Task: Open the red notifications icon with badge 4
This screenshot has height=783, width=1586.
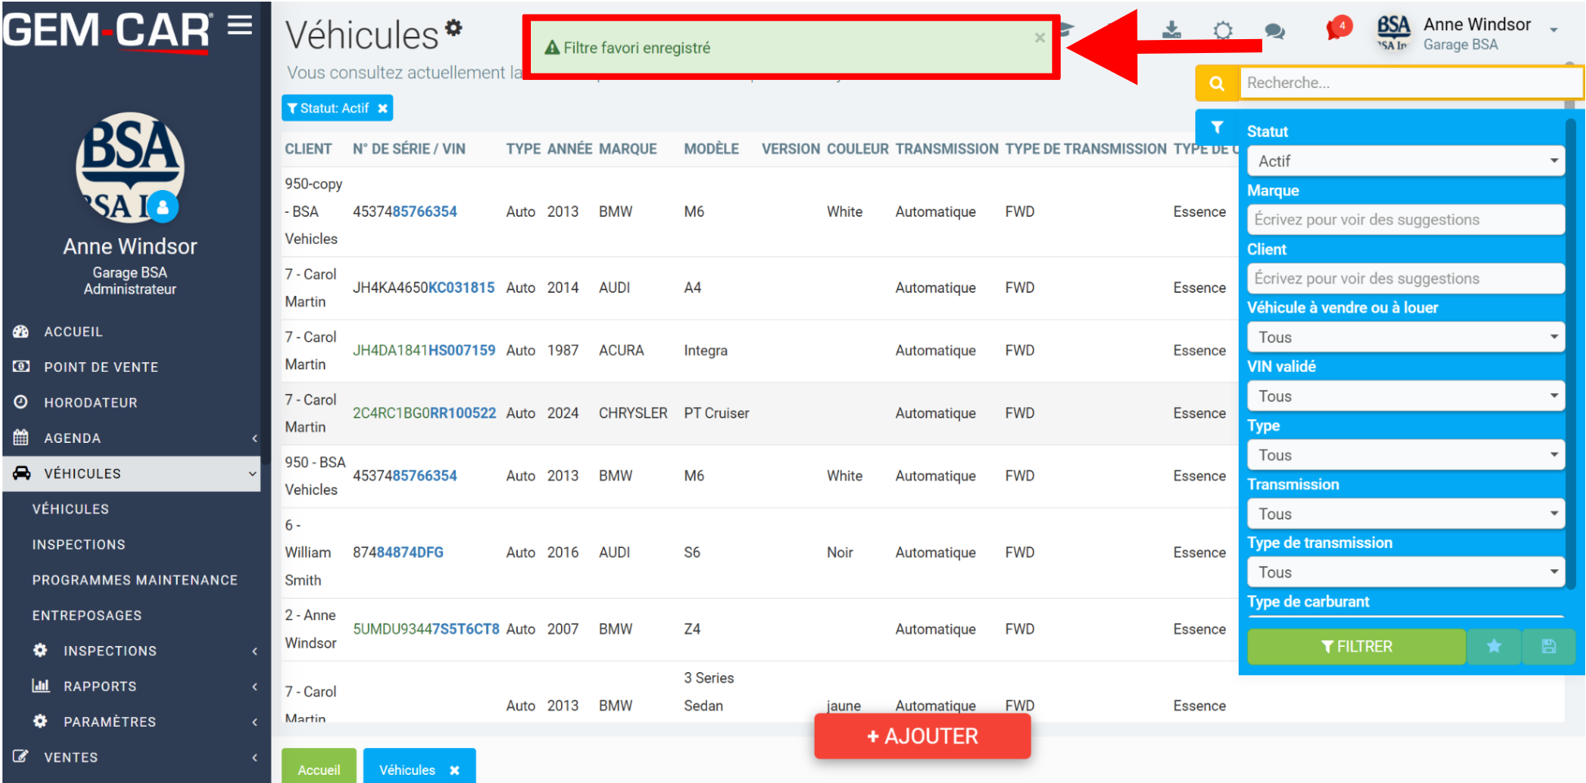Action: click(1338, 29)
